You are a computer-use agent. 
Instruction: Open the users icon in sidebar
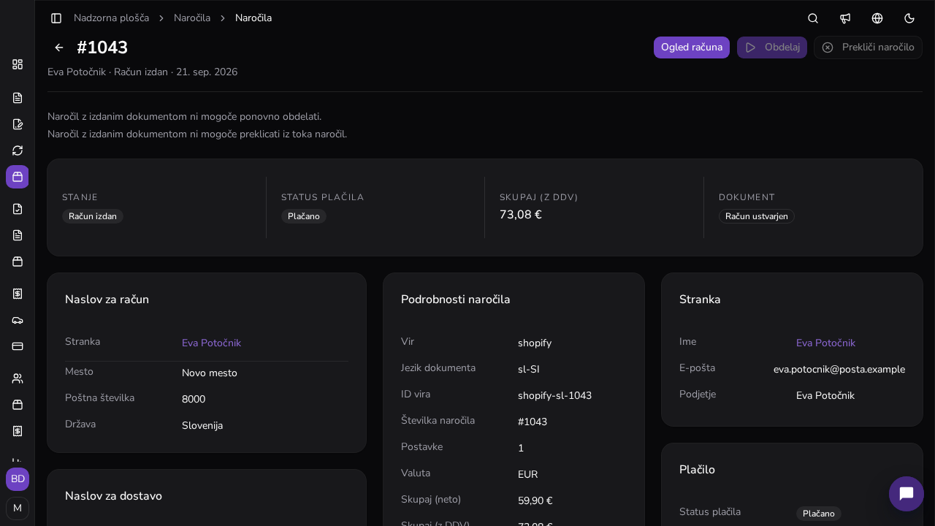tap(18, 378)
